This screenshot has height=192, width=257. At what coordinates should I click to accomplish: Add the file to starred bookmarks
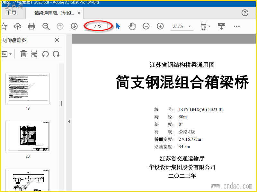(x=4, y=26)
